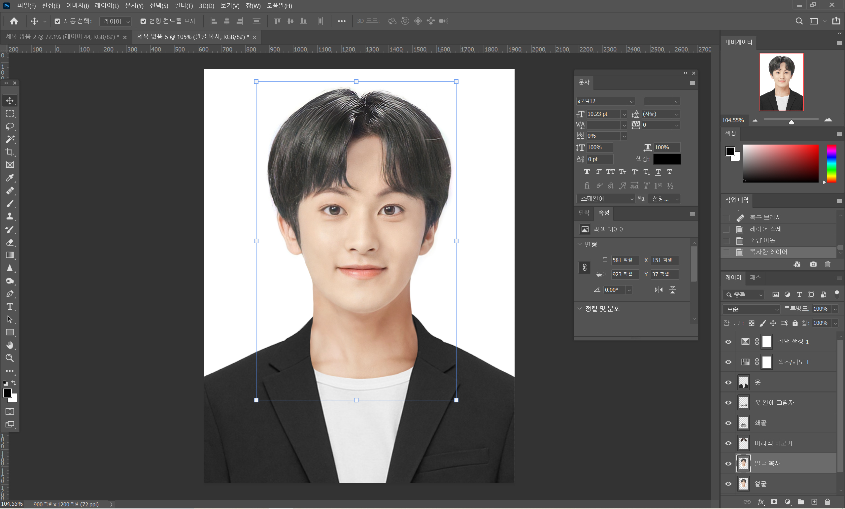The width and height of the screenshot is (845, 509).
Task: Click the create new layer icon
Action: click(814, 502)
